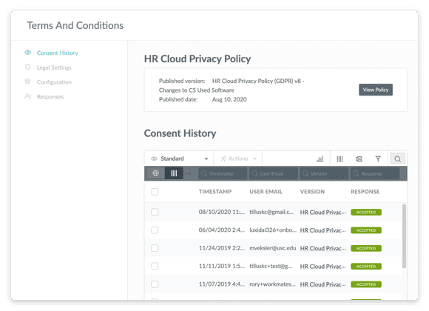Check the row for tilluskc+test@g...

tap(155, 266)
